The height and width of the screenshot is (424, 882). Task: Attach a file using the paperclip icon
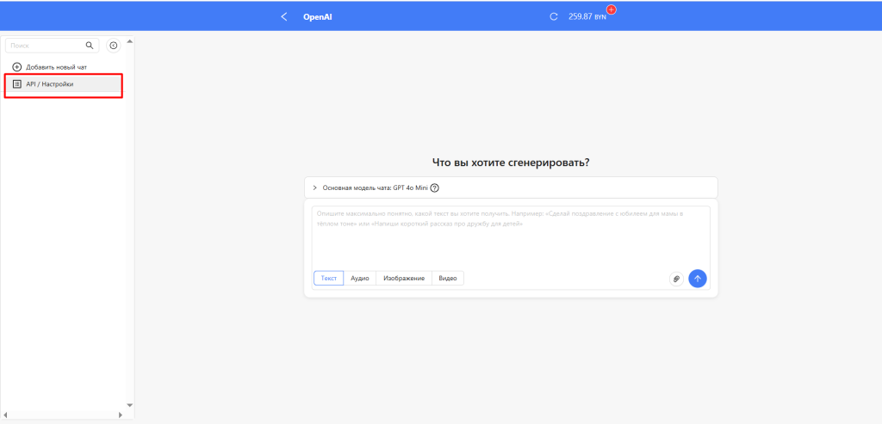pos(676,279)
